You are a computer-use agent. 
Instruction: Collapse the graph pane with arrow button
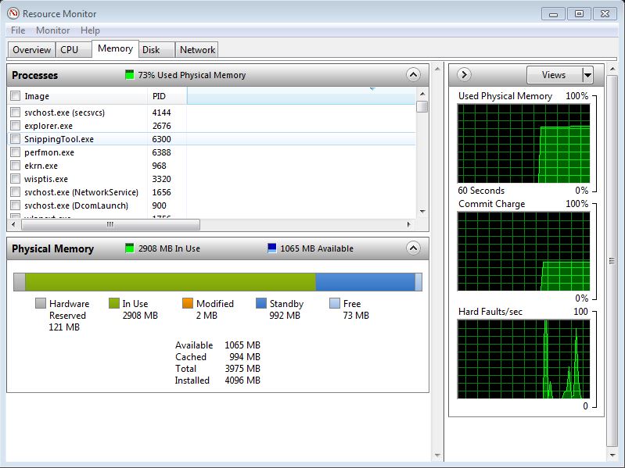pyautogui.click(x=464, y=74)
